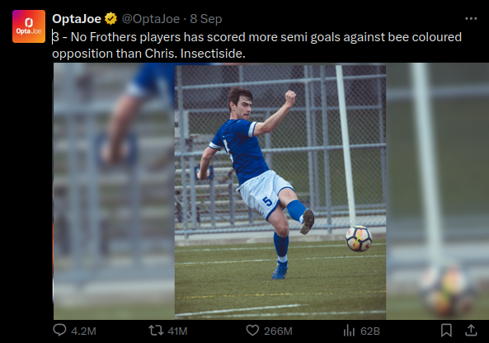The image size is (489, 343).
Task: Open the three-dot more options menu
Action: [x=471, y=19]
